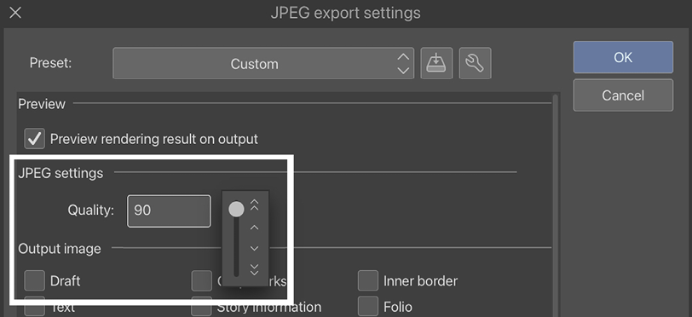The height and width of the screenshot is (317, 692).
Task: Uncheck Preview rendering result on output
Action: (x=34, y=139)
